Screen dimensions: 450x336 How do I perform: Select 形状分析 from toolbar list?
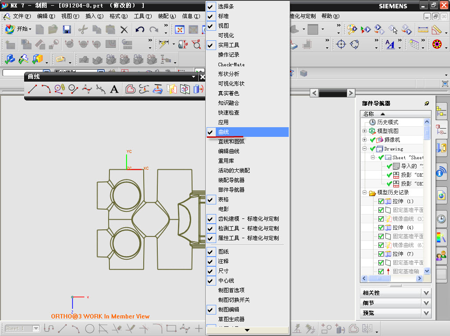point(247,74)
